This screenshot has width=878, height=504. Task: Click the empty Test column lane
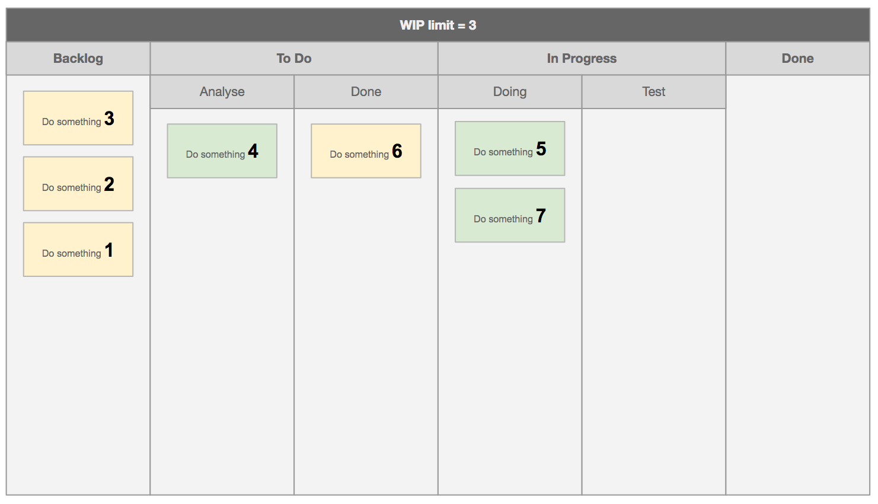pos(654,296)
